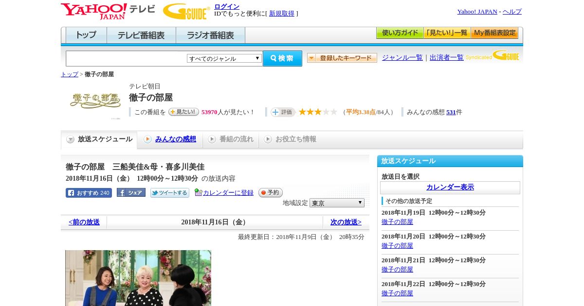Open Yahoo! JAPAN top-right link
584x306 pixels.
477,12
